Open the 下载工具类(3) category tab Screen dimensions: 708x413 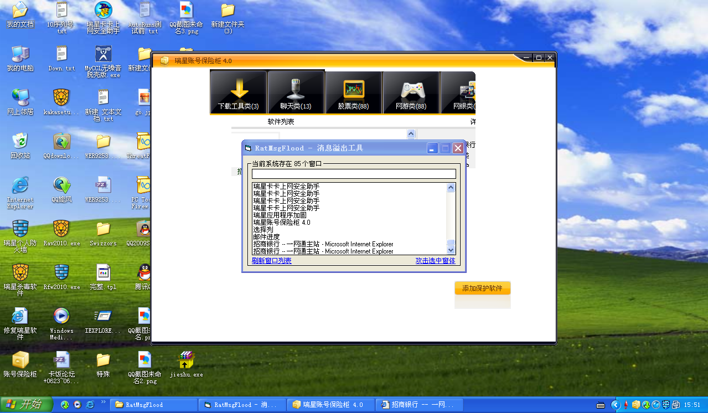(x=238, y=92)
